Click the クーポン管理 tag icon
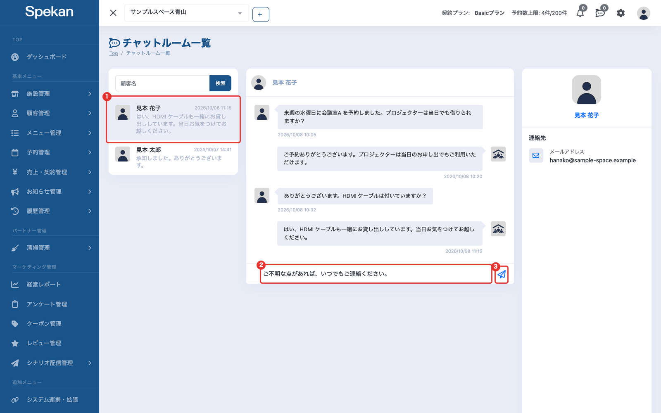This screenshot has width=661, height=413. tap(15, 324)
